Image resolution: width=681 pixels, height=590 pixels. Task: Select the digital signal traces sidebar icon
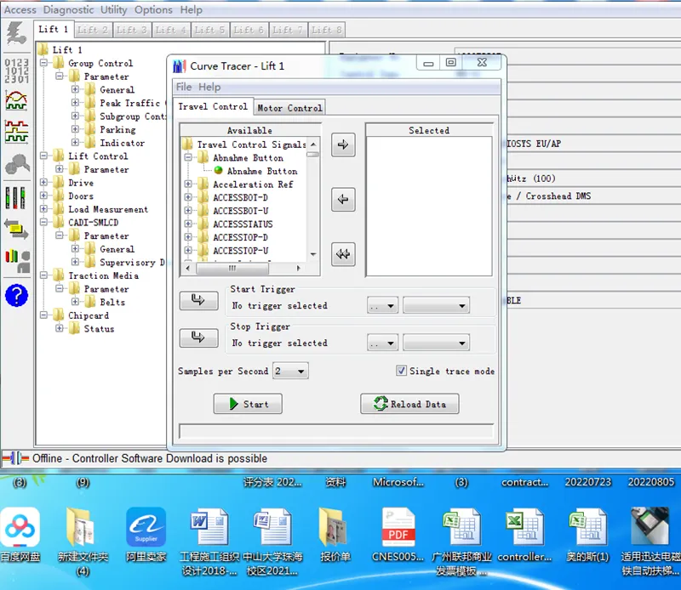point(15,132)
